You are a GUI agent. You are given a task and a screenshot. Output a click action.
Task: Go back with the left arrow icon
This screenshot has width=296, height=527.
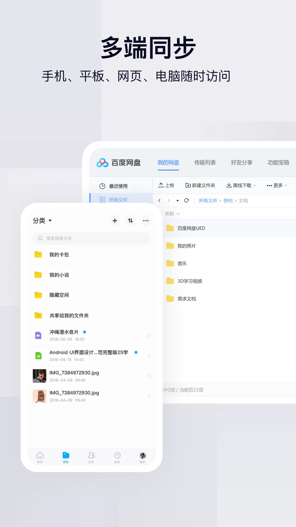click(160, 201)
